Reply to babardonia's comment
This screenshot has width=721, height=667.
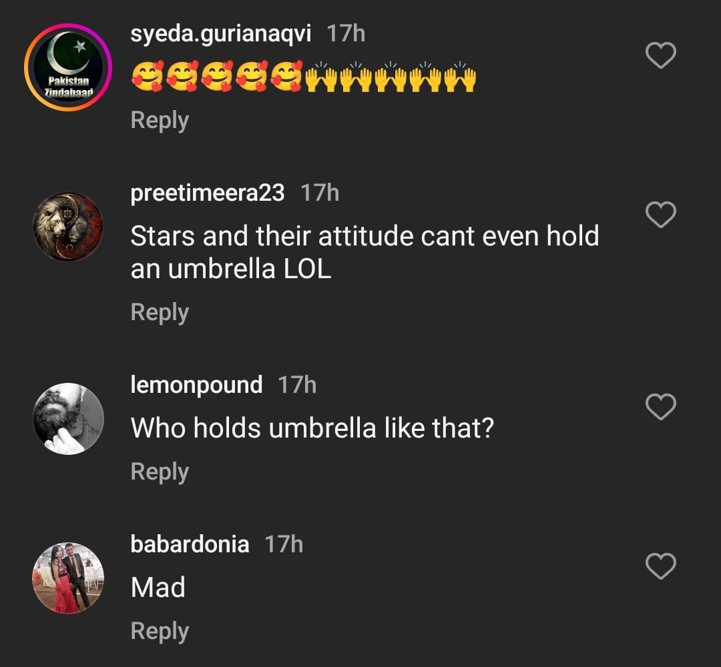(160, 631)
